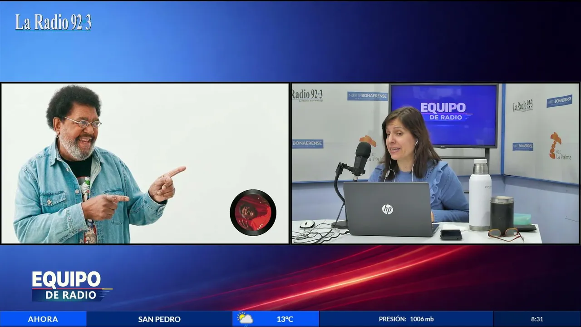Screen dimensions: 581x327
Task: Click the computer mouse on the studio desk
Action: (307, 224)
